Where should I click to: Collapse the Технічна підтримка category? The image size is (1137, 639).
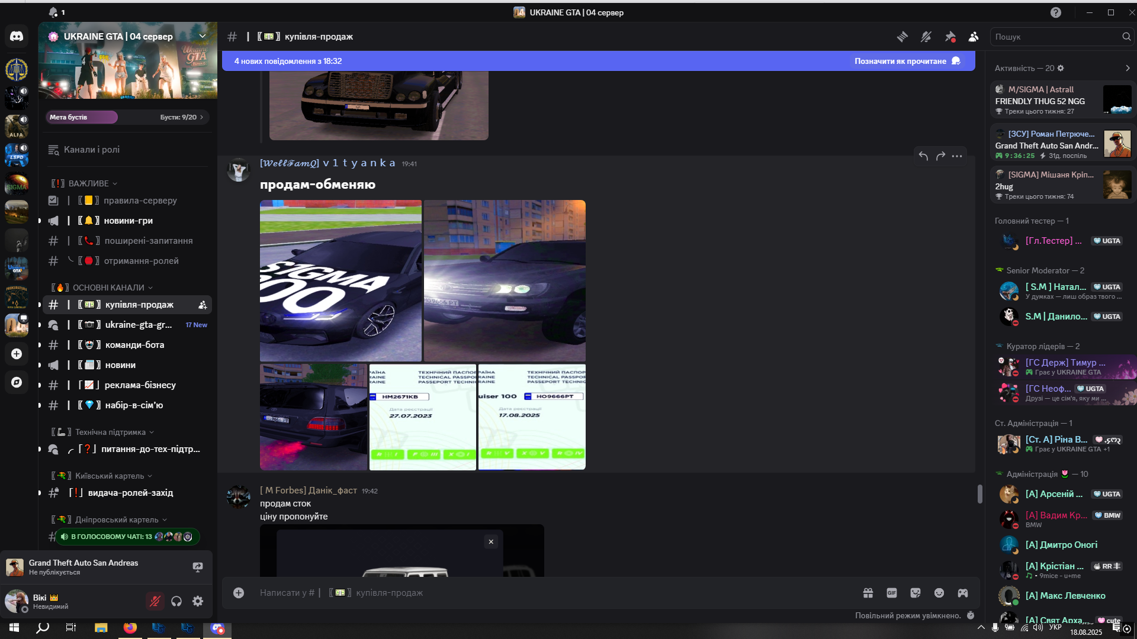click(x=103, y=432)
